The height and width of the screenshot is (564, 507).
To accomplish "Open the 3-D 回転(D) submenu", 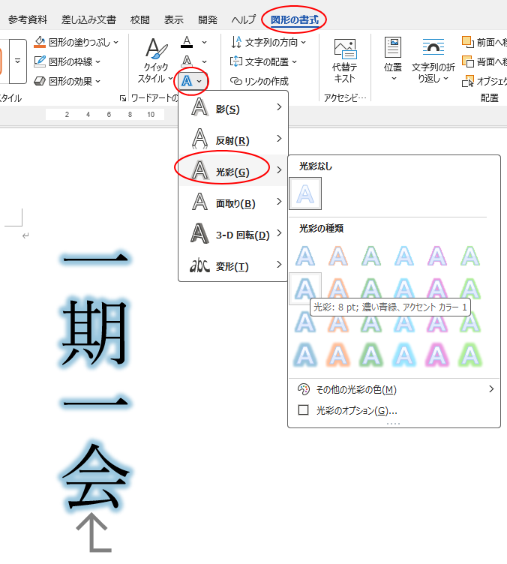I will coord(233,233).
